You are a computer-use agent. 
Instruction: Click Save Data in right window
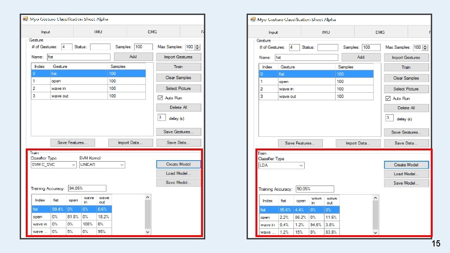(x=406, y=143)
